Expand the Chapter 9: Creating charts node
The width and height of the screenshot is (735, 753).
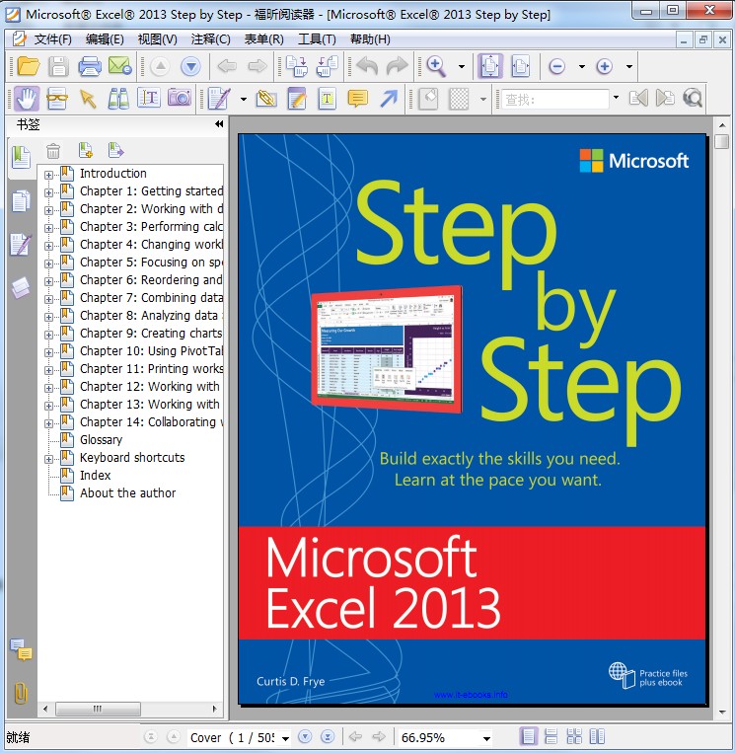pyautogui.click(x=48, y=335)
